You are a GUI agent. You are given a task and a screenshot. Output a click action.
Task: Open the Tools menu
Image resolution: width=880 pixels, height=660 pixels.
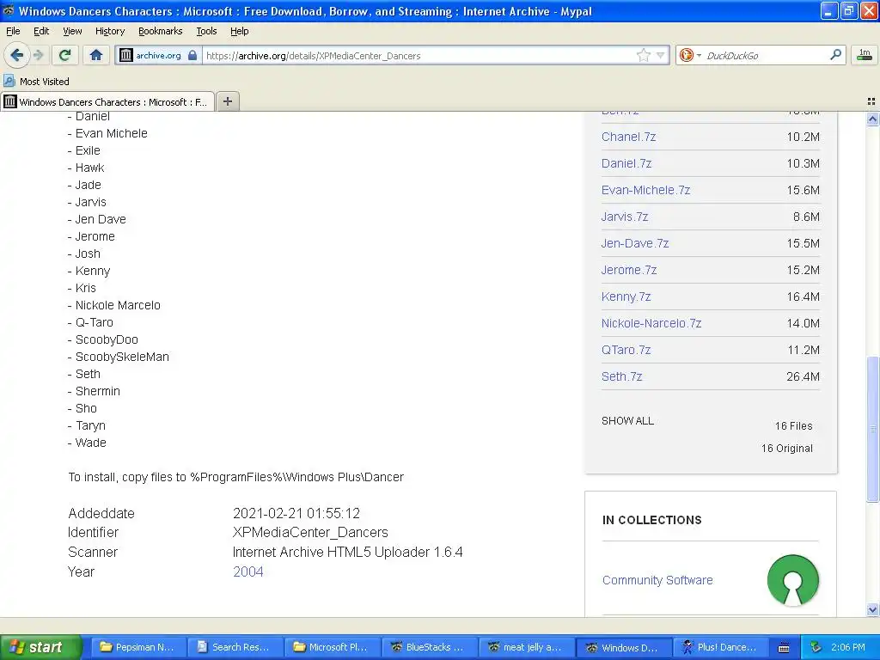coord(206,31)
